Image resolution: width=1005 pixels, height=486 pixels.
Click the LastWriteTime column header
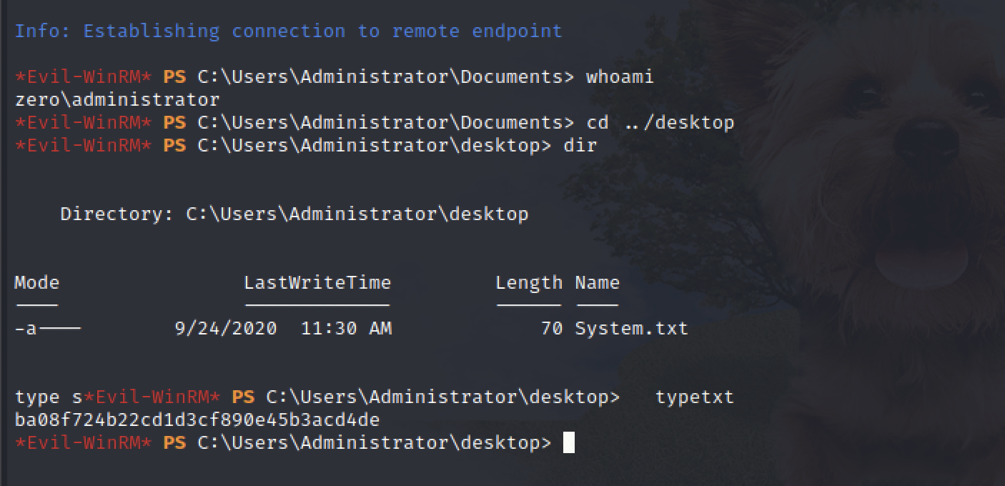(317, 282)
